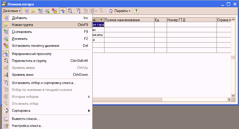Click the Add item icon in the toolbar
239x129 pixels.
(26, 11)
